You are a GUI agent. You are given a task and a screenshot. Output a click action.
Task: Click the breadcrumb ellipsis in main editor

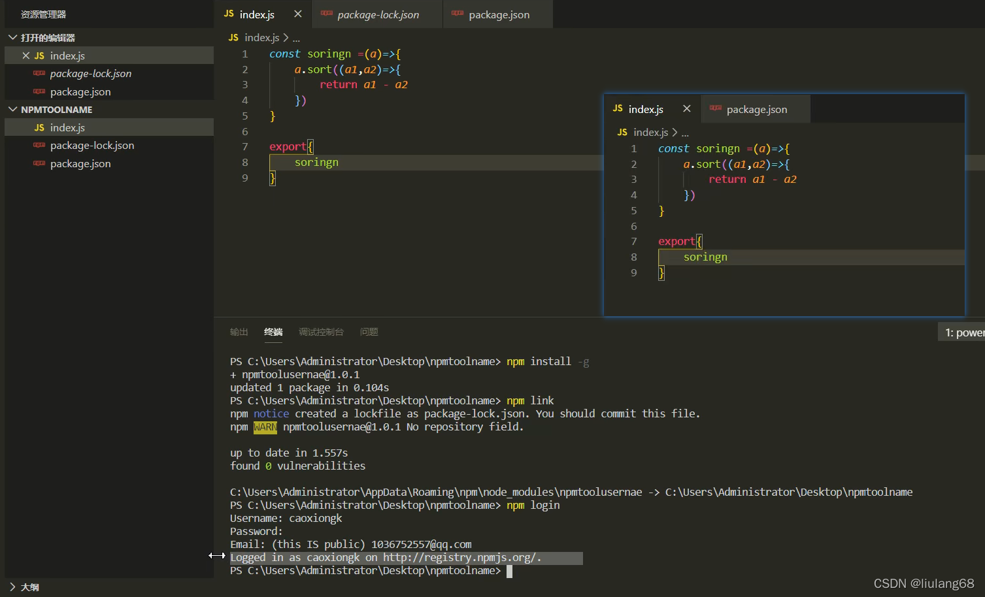click(x=296, y=39)
